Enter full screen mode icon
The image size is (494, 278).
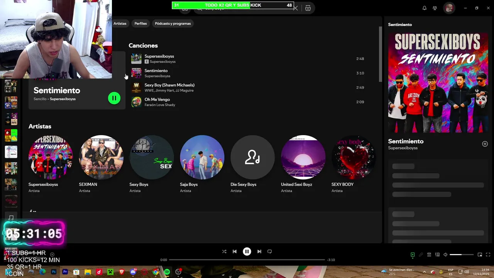[488, 255]
